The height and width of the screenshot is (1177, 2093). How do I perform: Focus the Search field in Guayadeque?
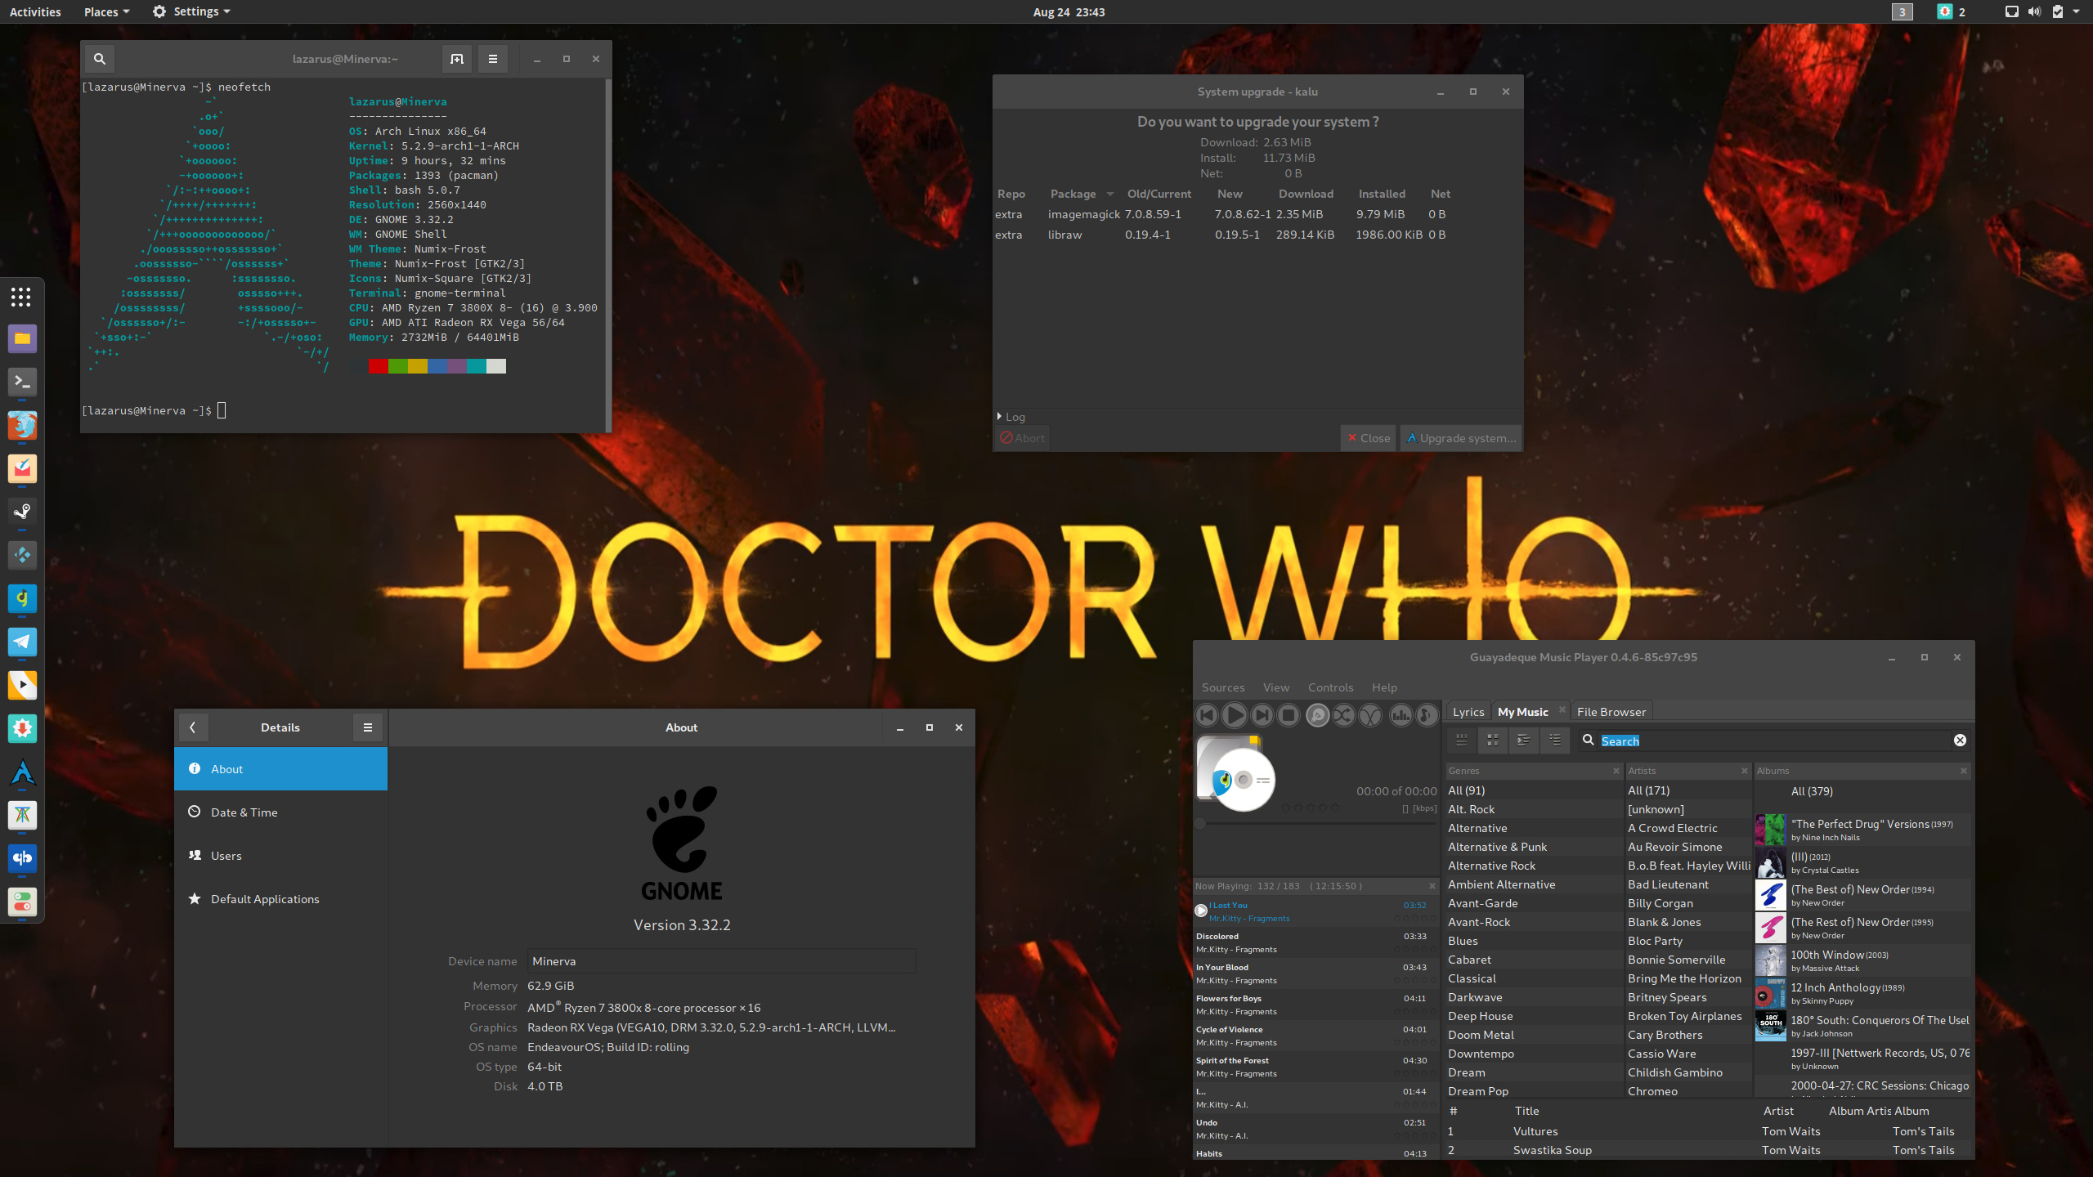[x=1774, y=741]
